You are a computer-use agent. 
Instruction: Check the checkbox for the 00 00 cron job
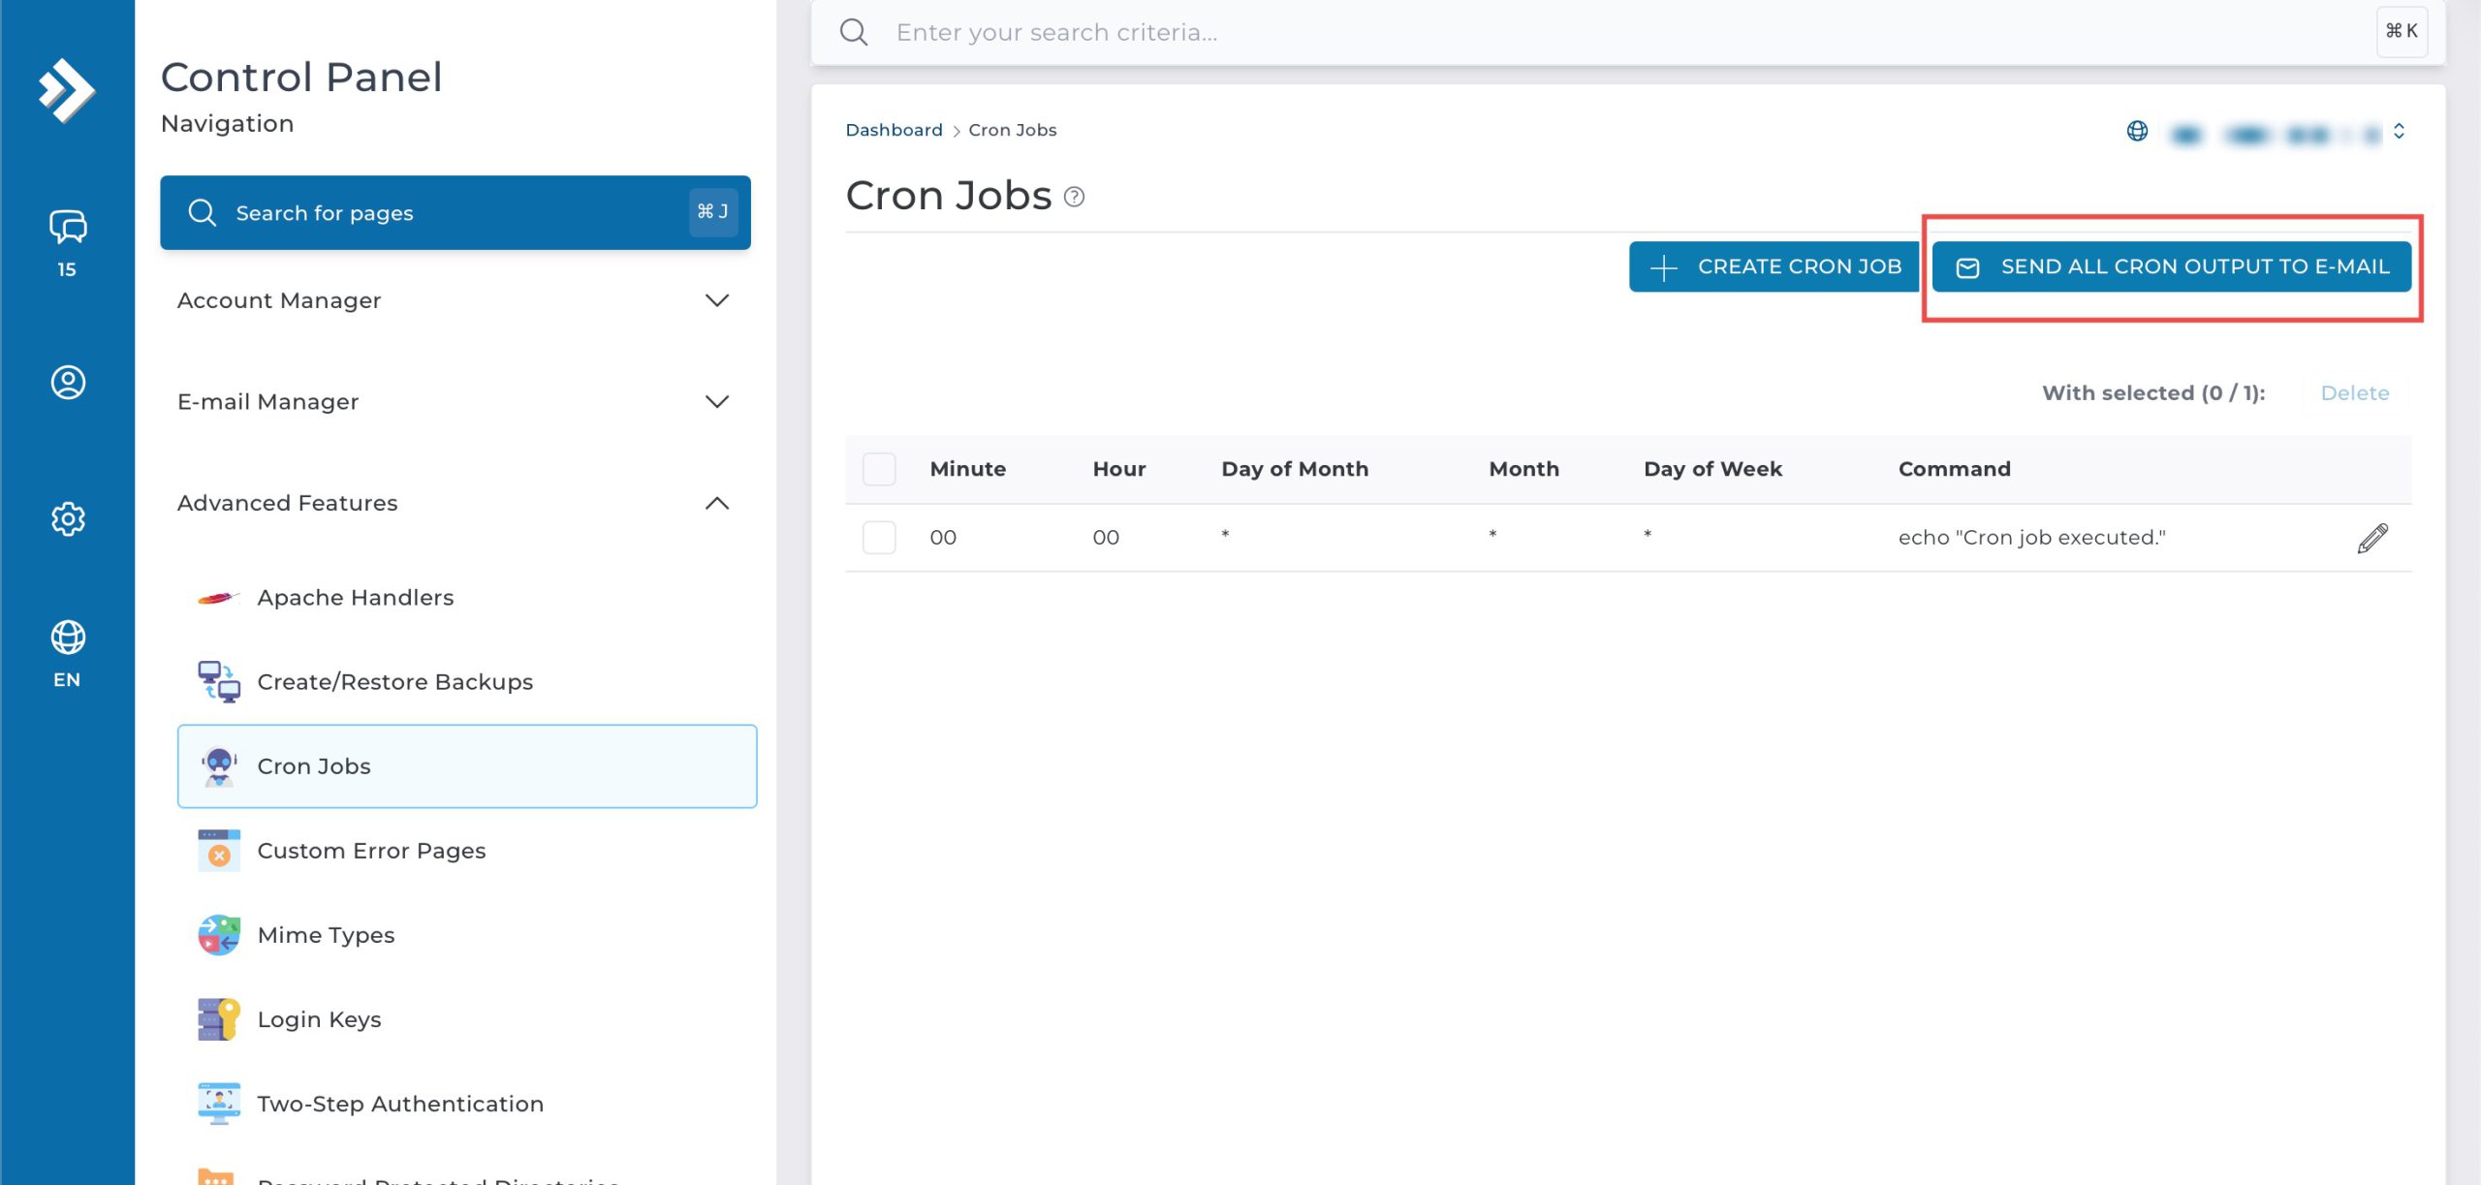click(x=879, y=538)
